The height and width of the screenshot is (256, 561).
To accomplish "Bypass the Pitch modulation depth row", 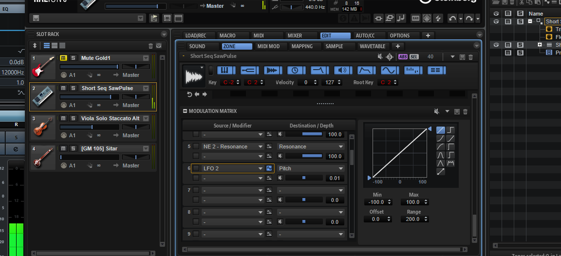I will (280, 178).
